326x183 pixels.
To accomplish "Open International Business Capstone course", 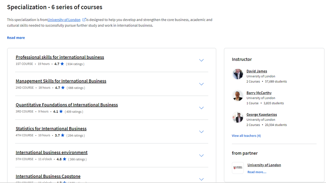I will [x=48, y=176].
